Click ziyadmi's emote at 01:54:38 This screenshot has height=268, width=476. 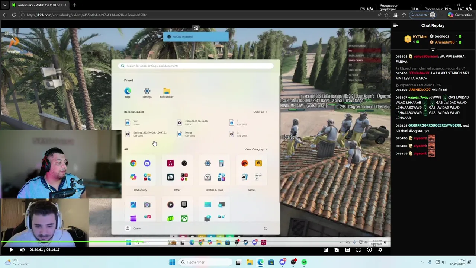431,138
